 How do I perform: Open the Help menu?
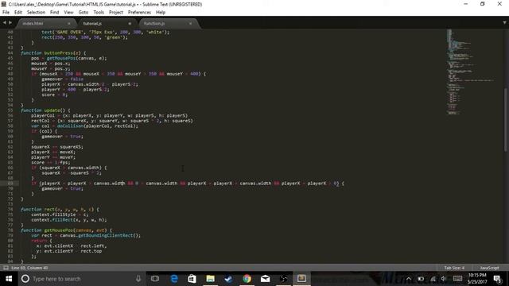pos(161,13)
